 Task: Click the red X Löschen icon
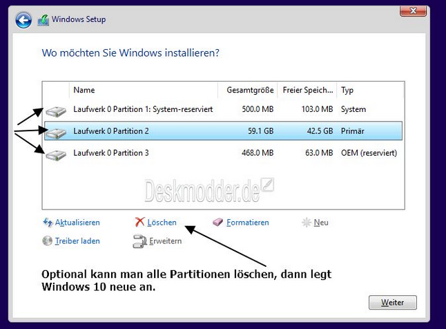pyautogui.click(x=139, y=222)
